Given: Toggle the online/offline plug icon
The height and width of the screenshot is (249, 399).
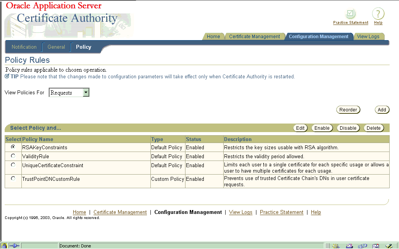Looking at the screenshot, I should pyautogui.click(x=14, y=246).
